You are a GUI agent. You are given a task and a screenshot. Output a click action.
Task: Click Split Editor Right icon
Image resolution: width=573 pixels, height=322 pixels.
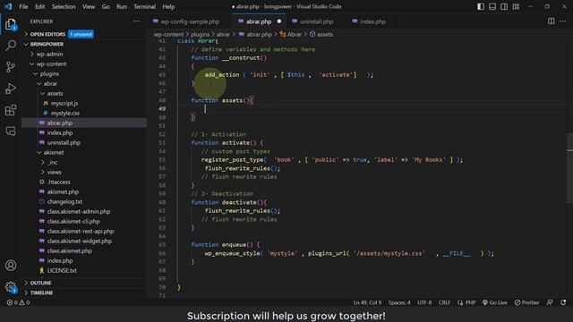552,21
